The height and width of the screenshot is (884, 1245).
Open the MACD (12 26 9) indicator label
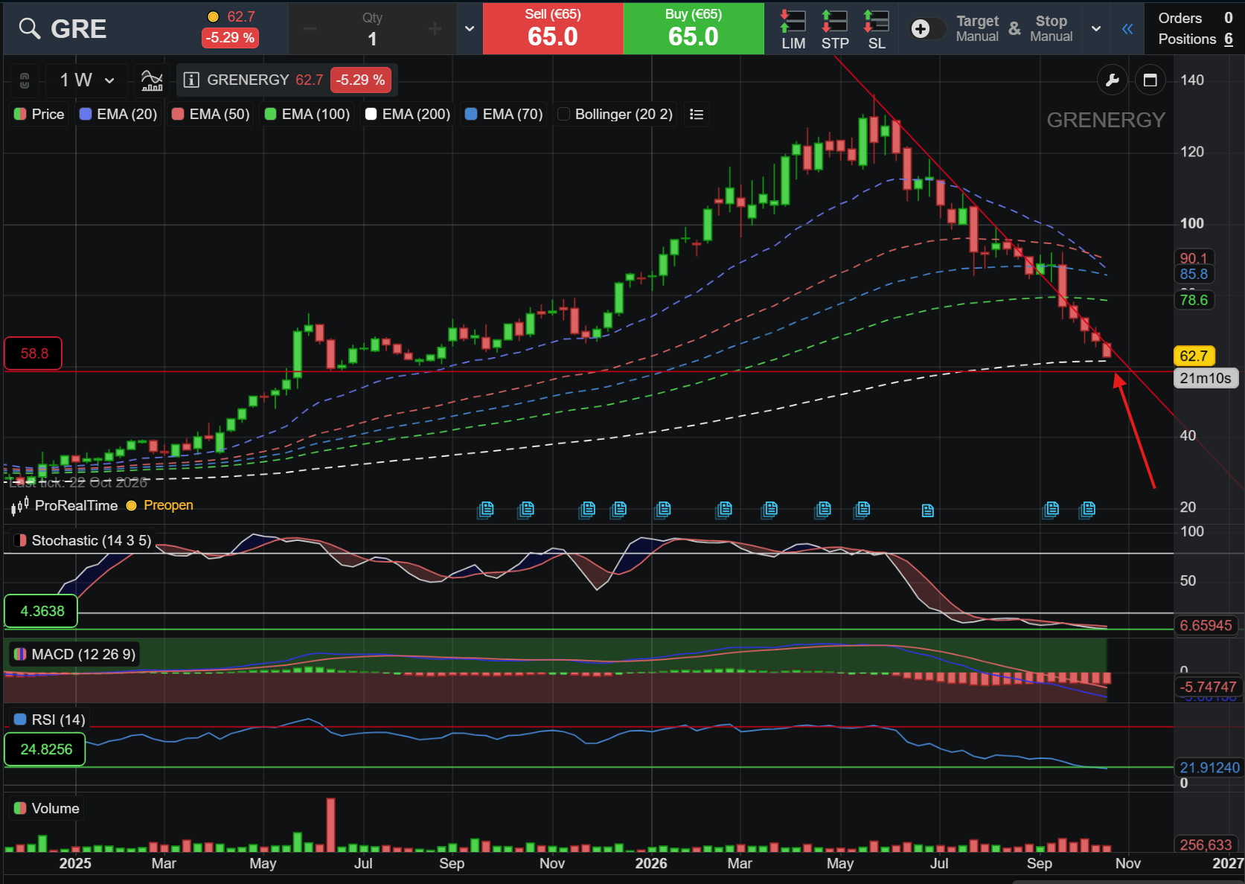click(74, 654)
